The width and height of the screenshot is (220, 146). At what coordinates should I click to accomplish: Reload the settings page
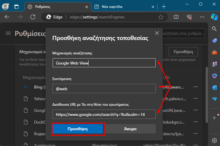pos(33,17)
